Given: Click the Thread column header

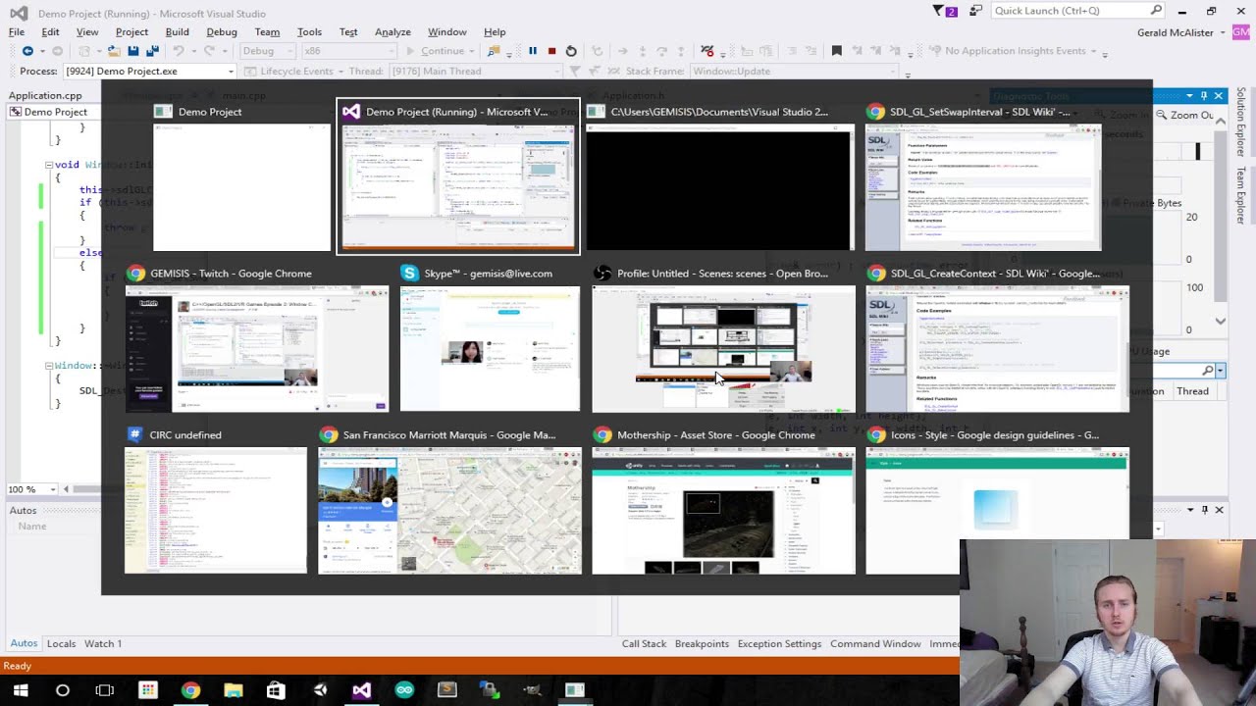Looking at the screenshot, I should 1192,391.
